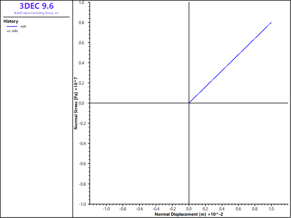Click the -0.6 tick label on x-axis
291x218 pixels.
(x=139, y=209)
